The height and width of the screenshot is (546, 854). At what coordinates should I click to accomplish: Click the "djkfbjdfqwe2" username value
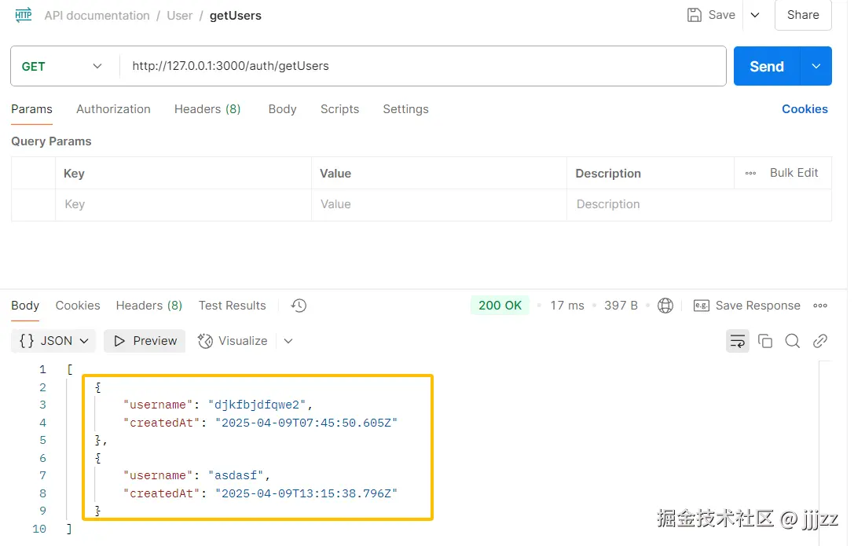coord(257,405)
